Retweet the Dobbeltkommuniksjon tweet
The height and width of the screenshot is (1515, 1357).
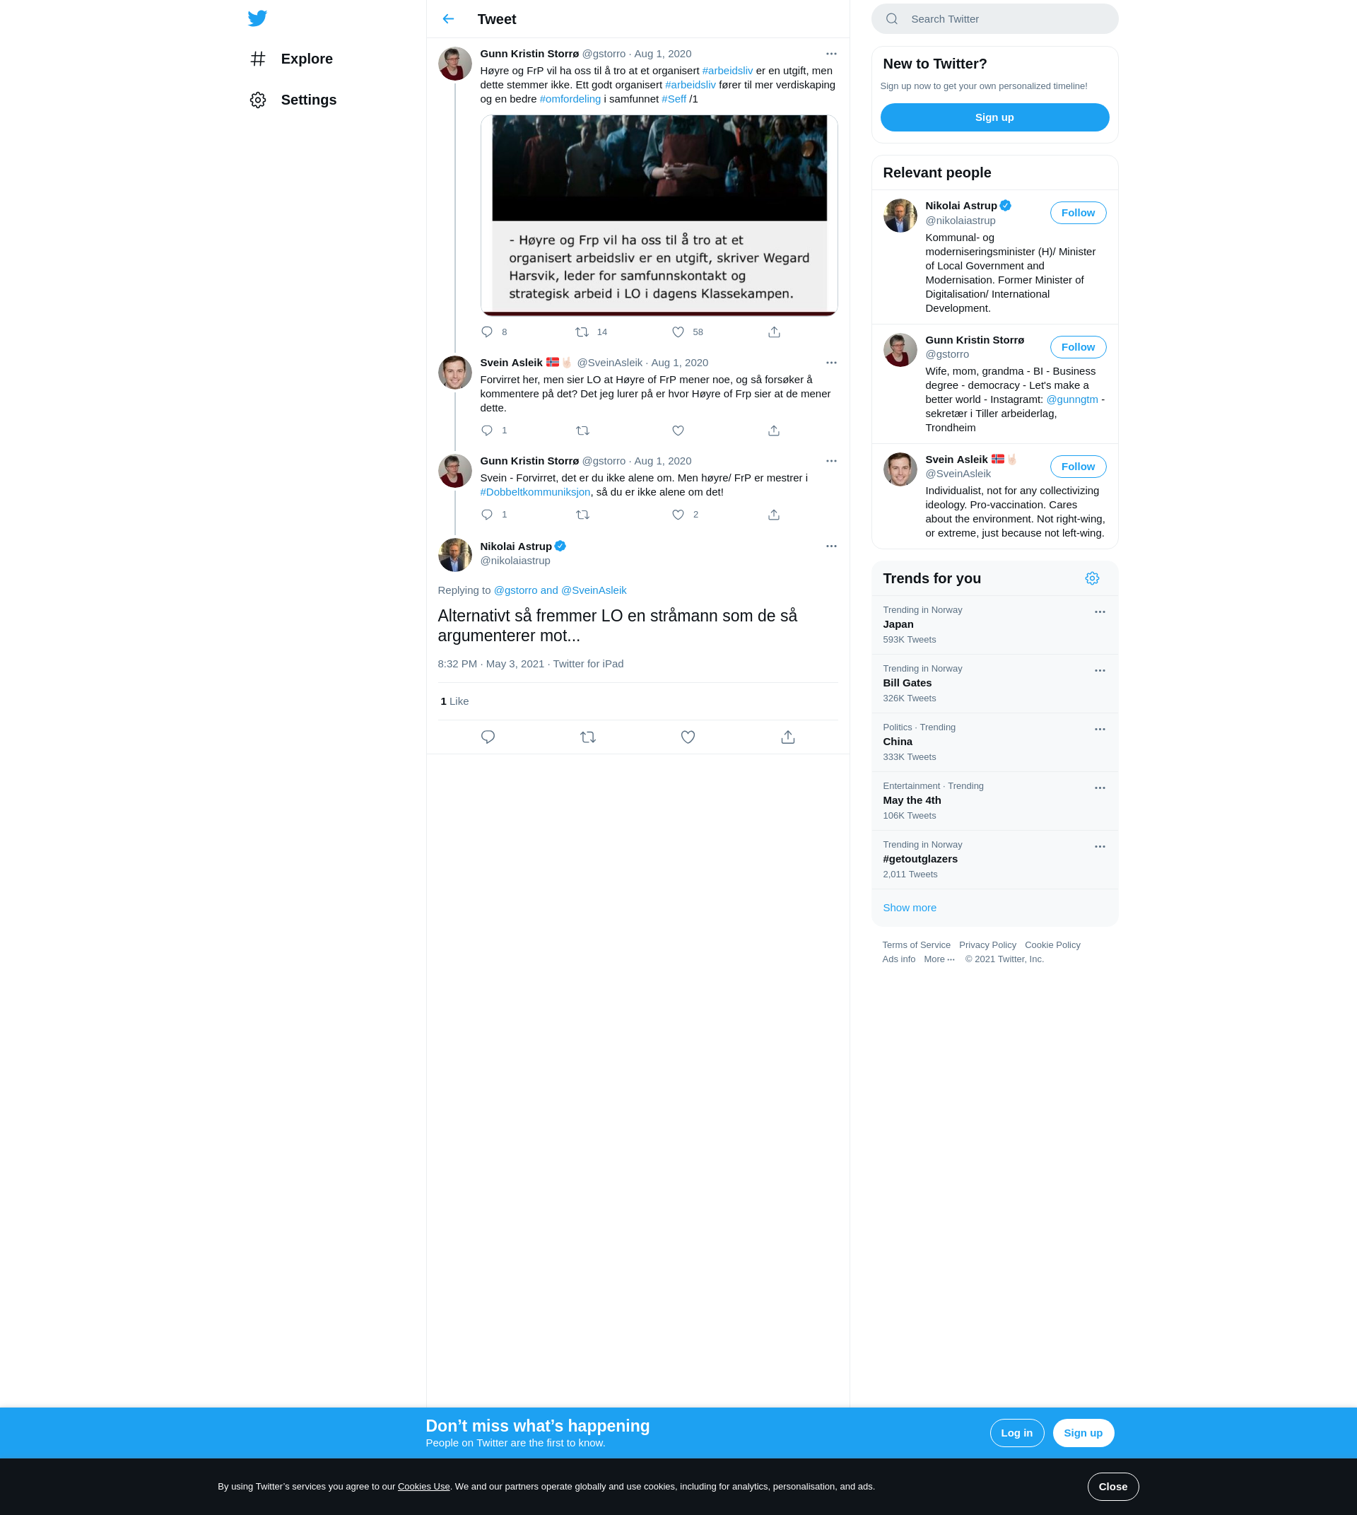[582, 515]
